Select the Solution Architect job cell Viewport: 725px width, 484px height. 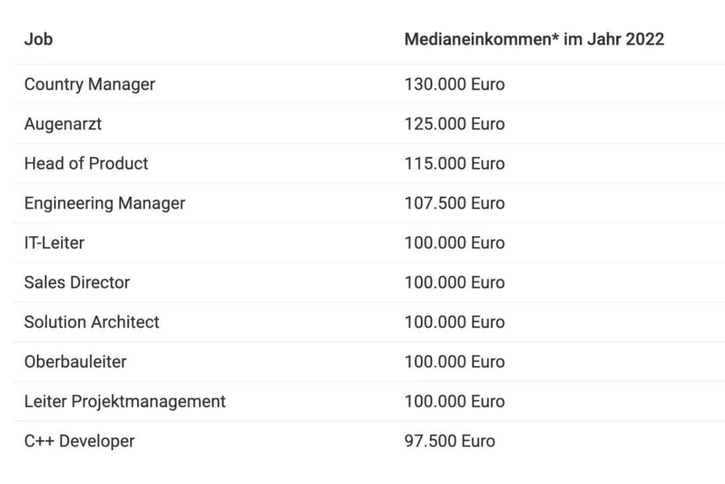(91, 322)
